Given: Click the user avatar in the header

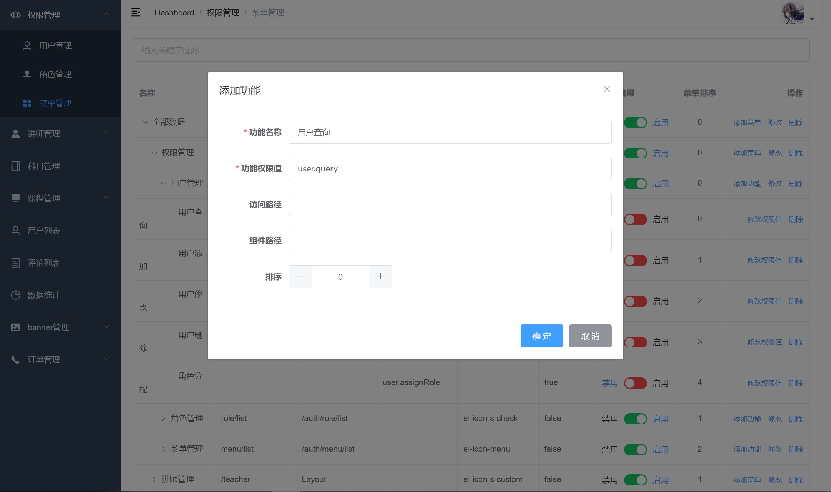Looking at the screenshot, I should [x=793, y=13].
